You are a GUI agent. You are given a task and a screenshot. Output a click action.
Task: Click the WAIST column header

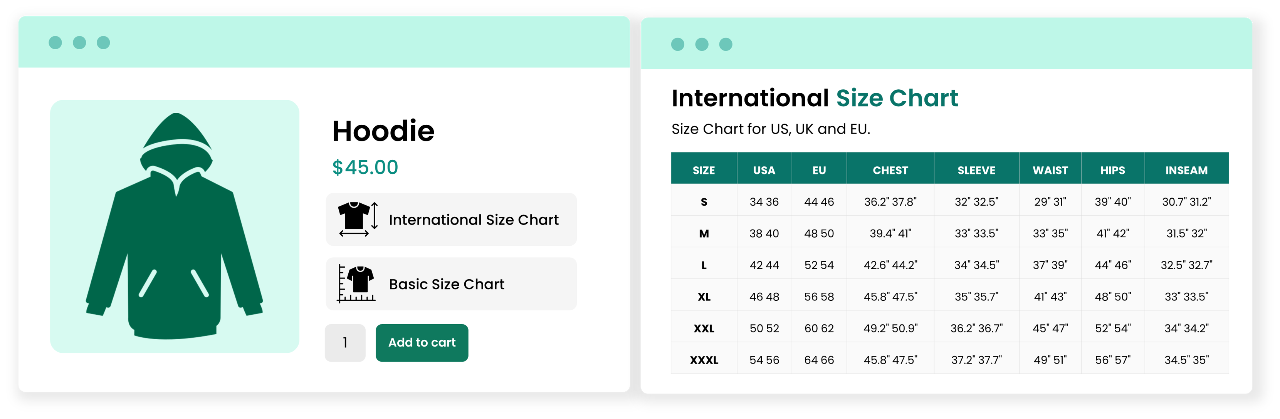tap(1050, 170)
